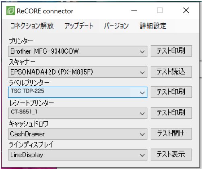
Task: Click the テスト読込 scanner button
Action: tap(171, 72)
